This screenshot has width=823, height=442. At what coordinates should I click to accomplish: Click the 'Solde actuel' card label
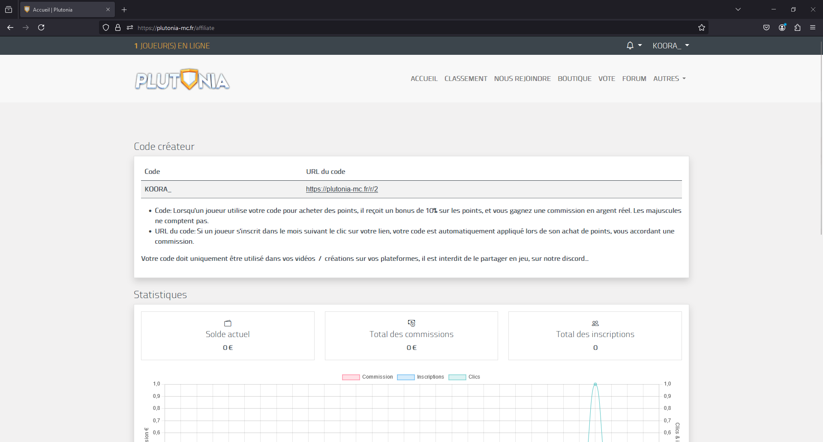click(228, 334)
